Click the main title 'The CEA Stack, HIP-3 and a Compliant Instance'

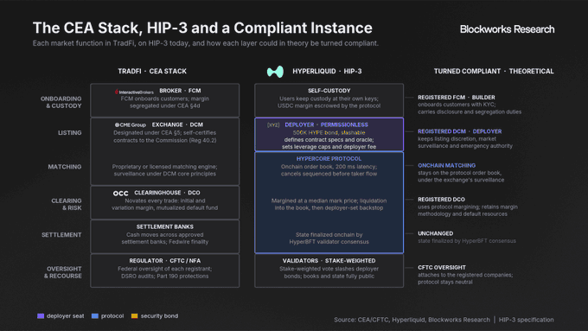pyautogui.click(x=202, y=28)
